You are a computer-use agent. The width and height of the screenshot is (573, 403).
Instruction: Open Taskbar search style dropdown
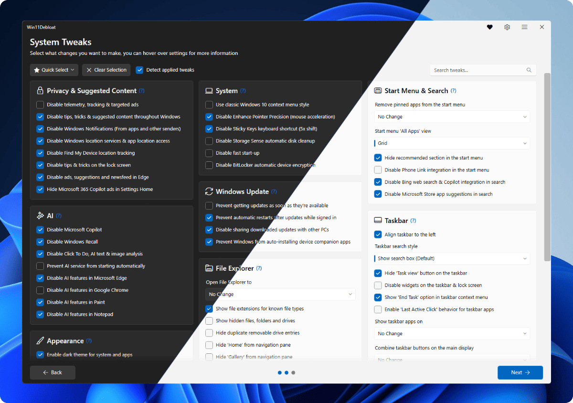(x=452, y=258)
